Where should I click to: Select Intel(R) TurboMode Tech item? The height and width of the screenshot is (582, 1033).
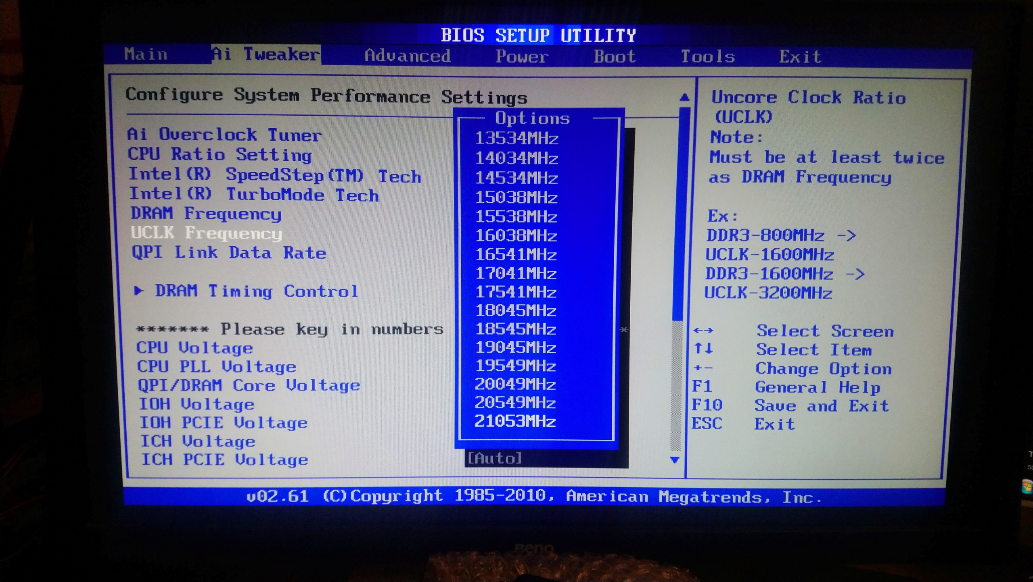tap(254, 195)
